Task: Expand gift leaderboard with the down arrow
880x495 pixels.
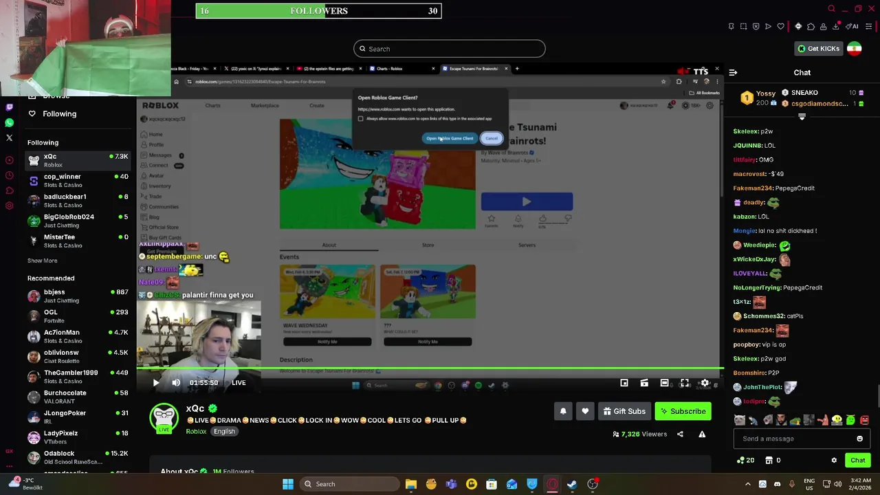Action: click(802, 117)
